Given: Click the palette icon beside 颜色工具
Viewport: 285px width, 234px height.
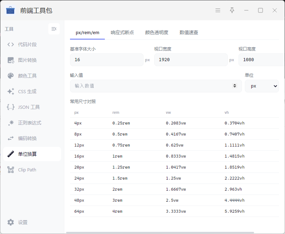Looking at the screenshot, I should click(x=11, y=76).
